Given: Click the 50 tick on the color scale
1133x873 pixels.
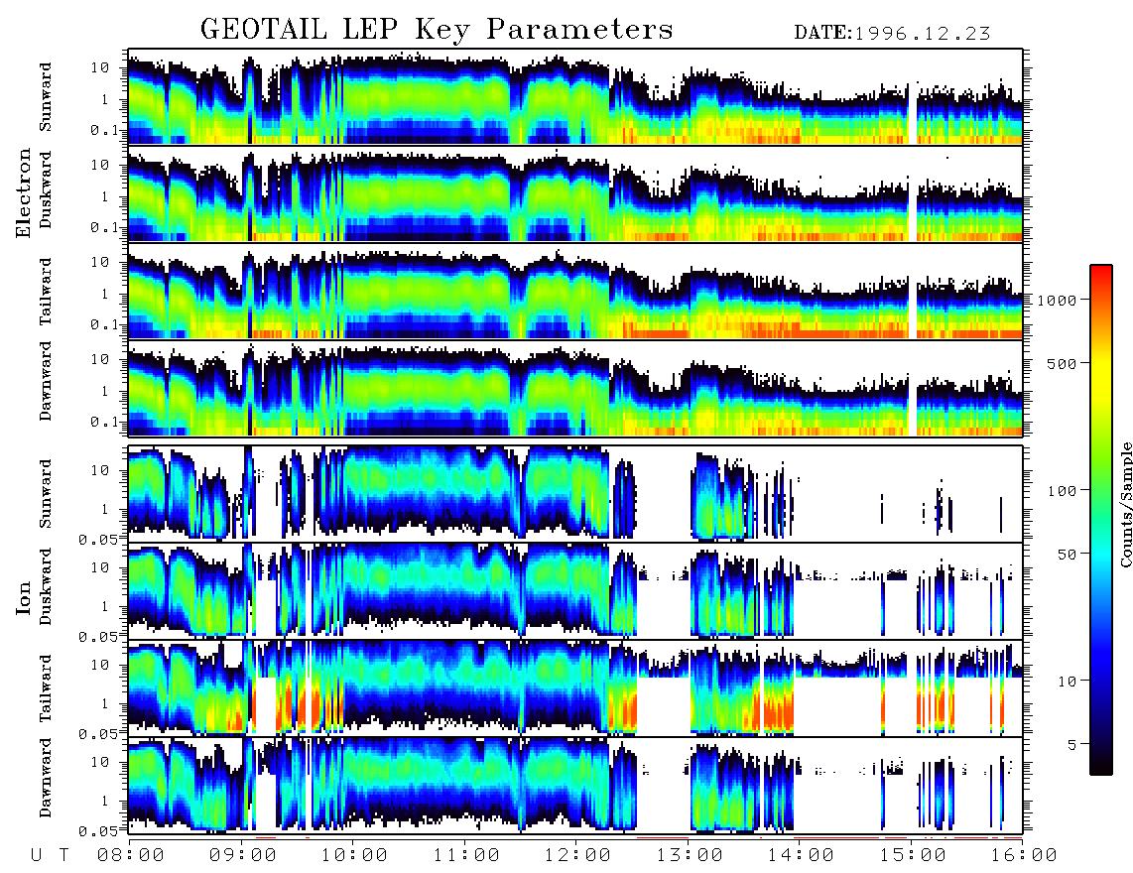Looking at the screenshot, I should pos(1067,555).
